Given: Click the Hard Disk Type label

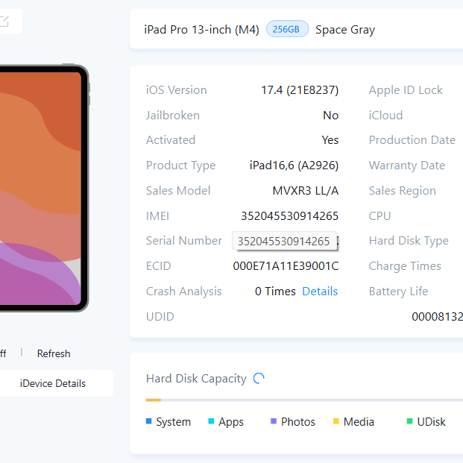Looking at the screenshot, I should 409,241.
